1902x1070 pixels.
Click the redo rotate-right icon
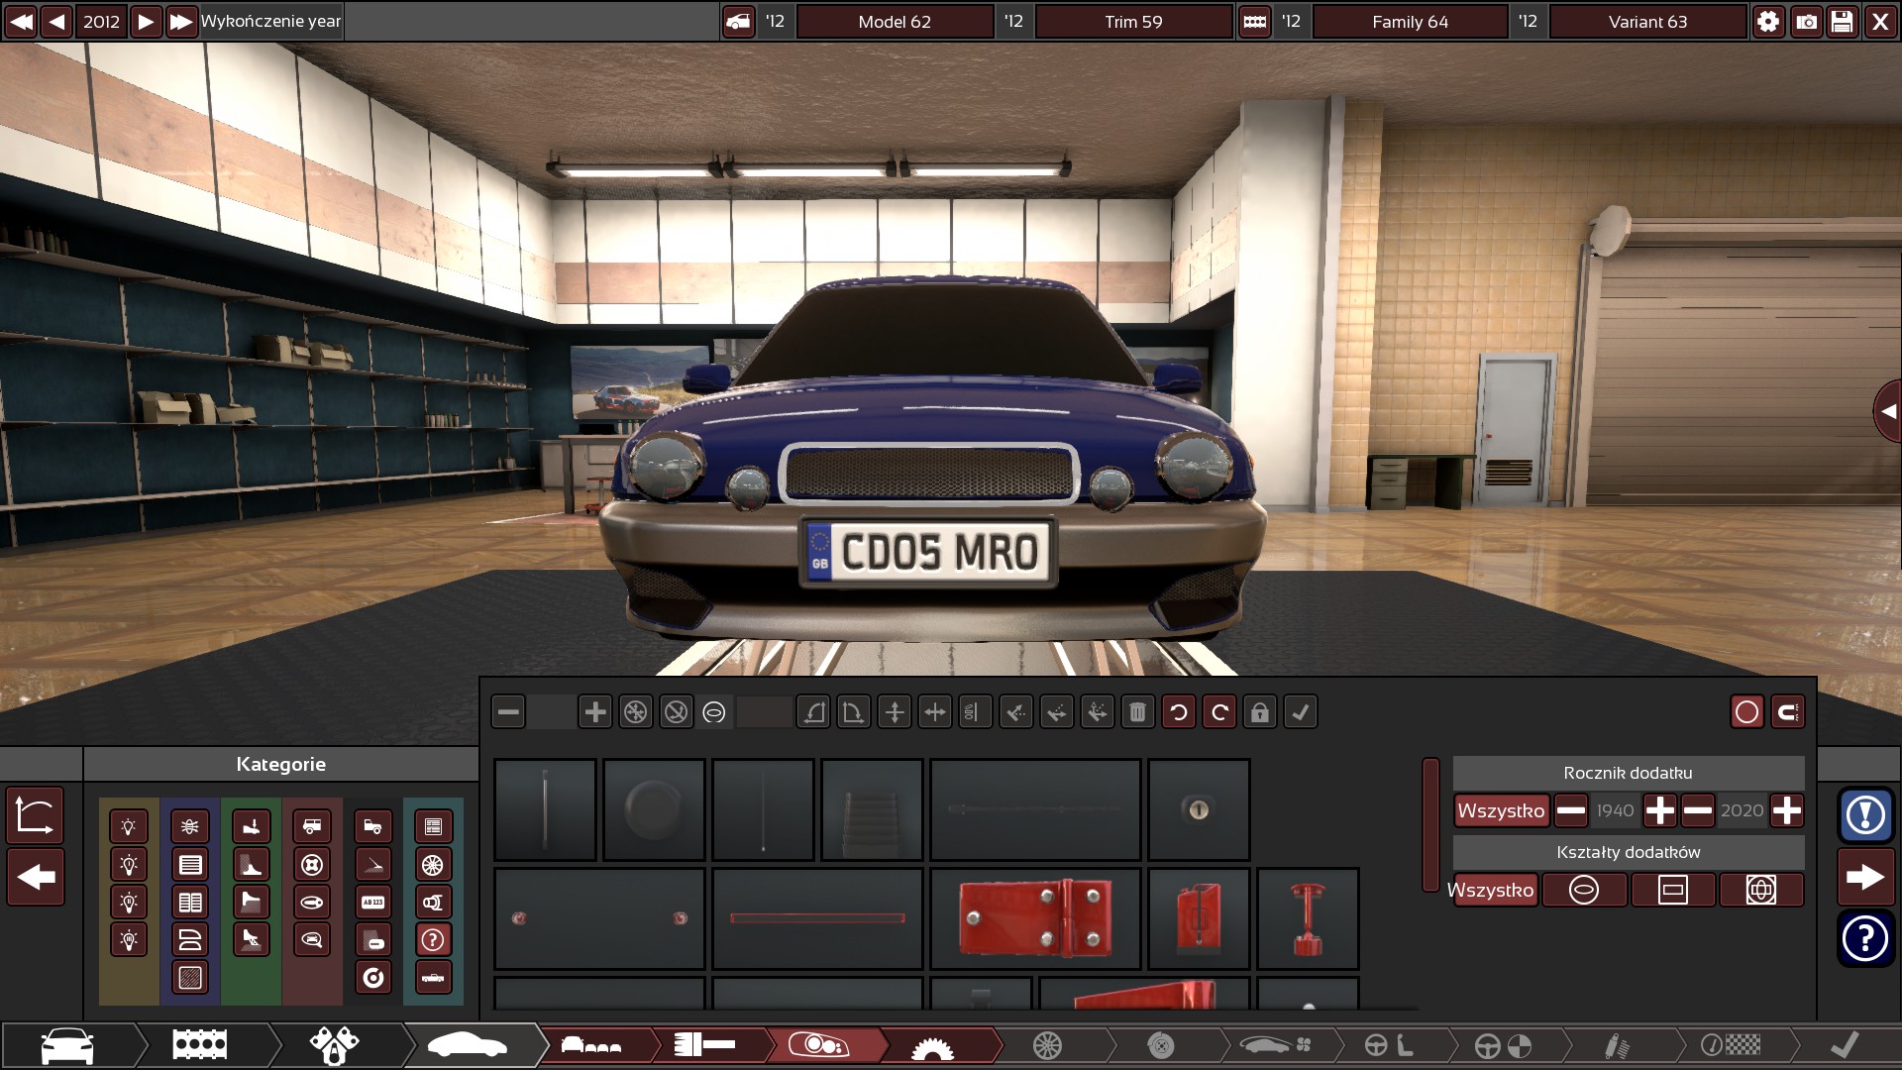coord(1219,711)
